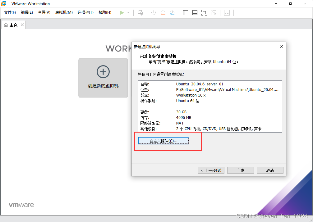Click the Unity mode toolbar icon
The height and width of the screenshot is (222, 313).
214,13
